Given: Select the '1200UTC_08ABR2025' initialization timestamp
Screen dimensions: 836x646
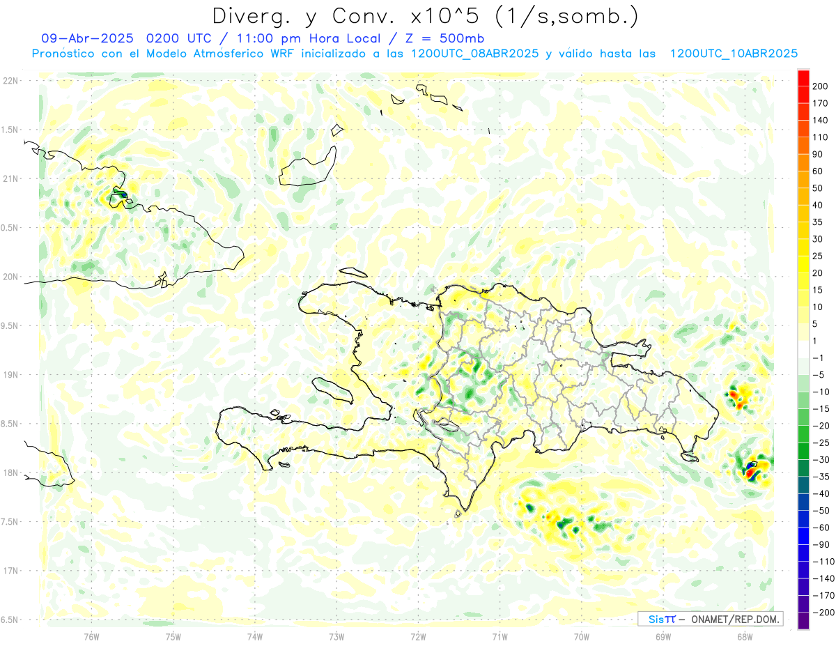Looking at the screenshot, I should pyautogui.click(x=474, y=54).
